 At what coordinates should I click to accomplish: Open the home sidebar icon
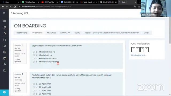tap(5, 46)
